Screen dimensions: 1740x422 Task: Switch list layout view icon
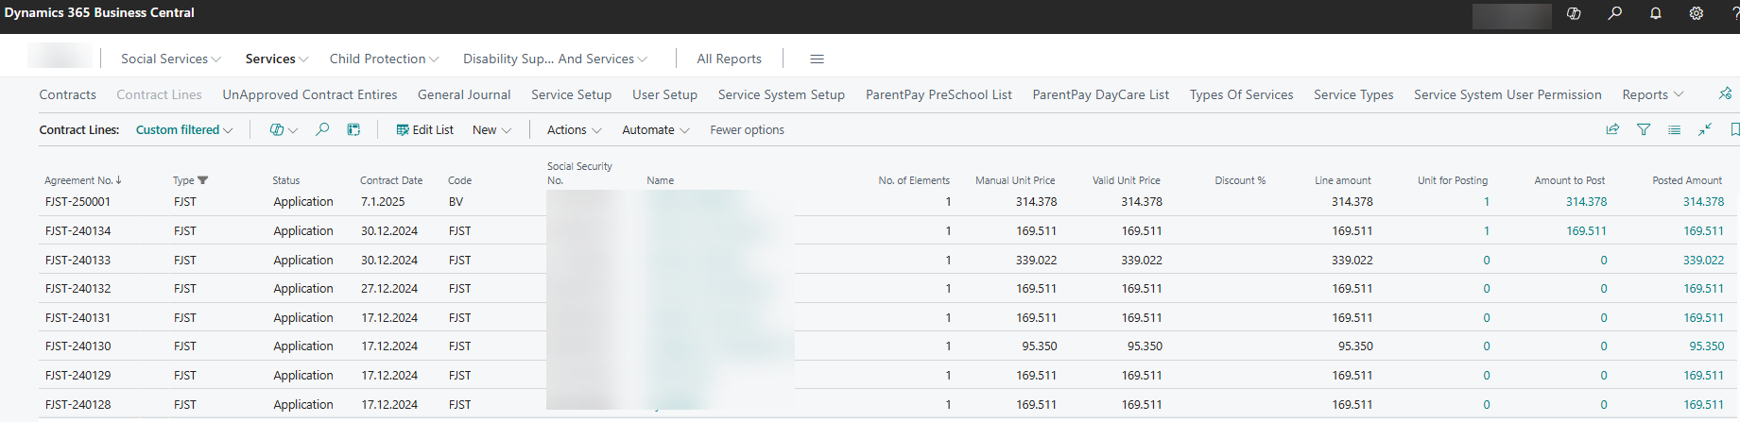click(1674, 129)
